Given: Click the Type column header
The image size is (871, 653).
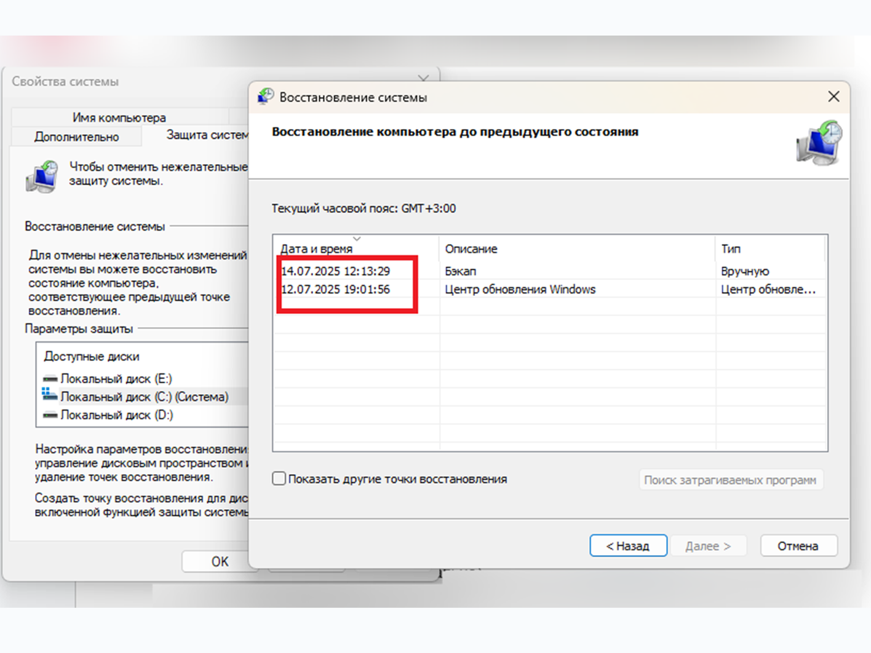Looking at the screenshot, I should pyautogui.click(x=731, y=249).
